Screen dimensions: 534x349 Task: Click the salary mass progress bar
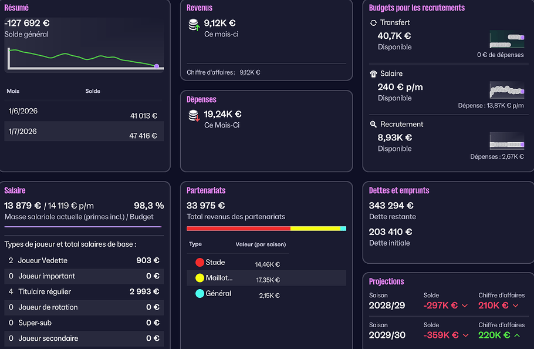click(x=83, y=227)
